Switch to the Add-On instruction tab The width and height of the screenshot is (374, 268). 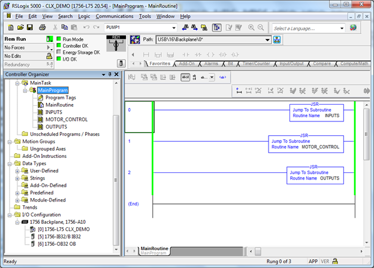coord(187,64)
